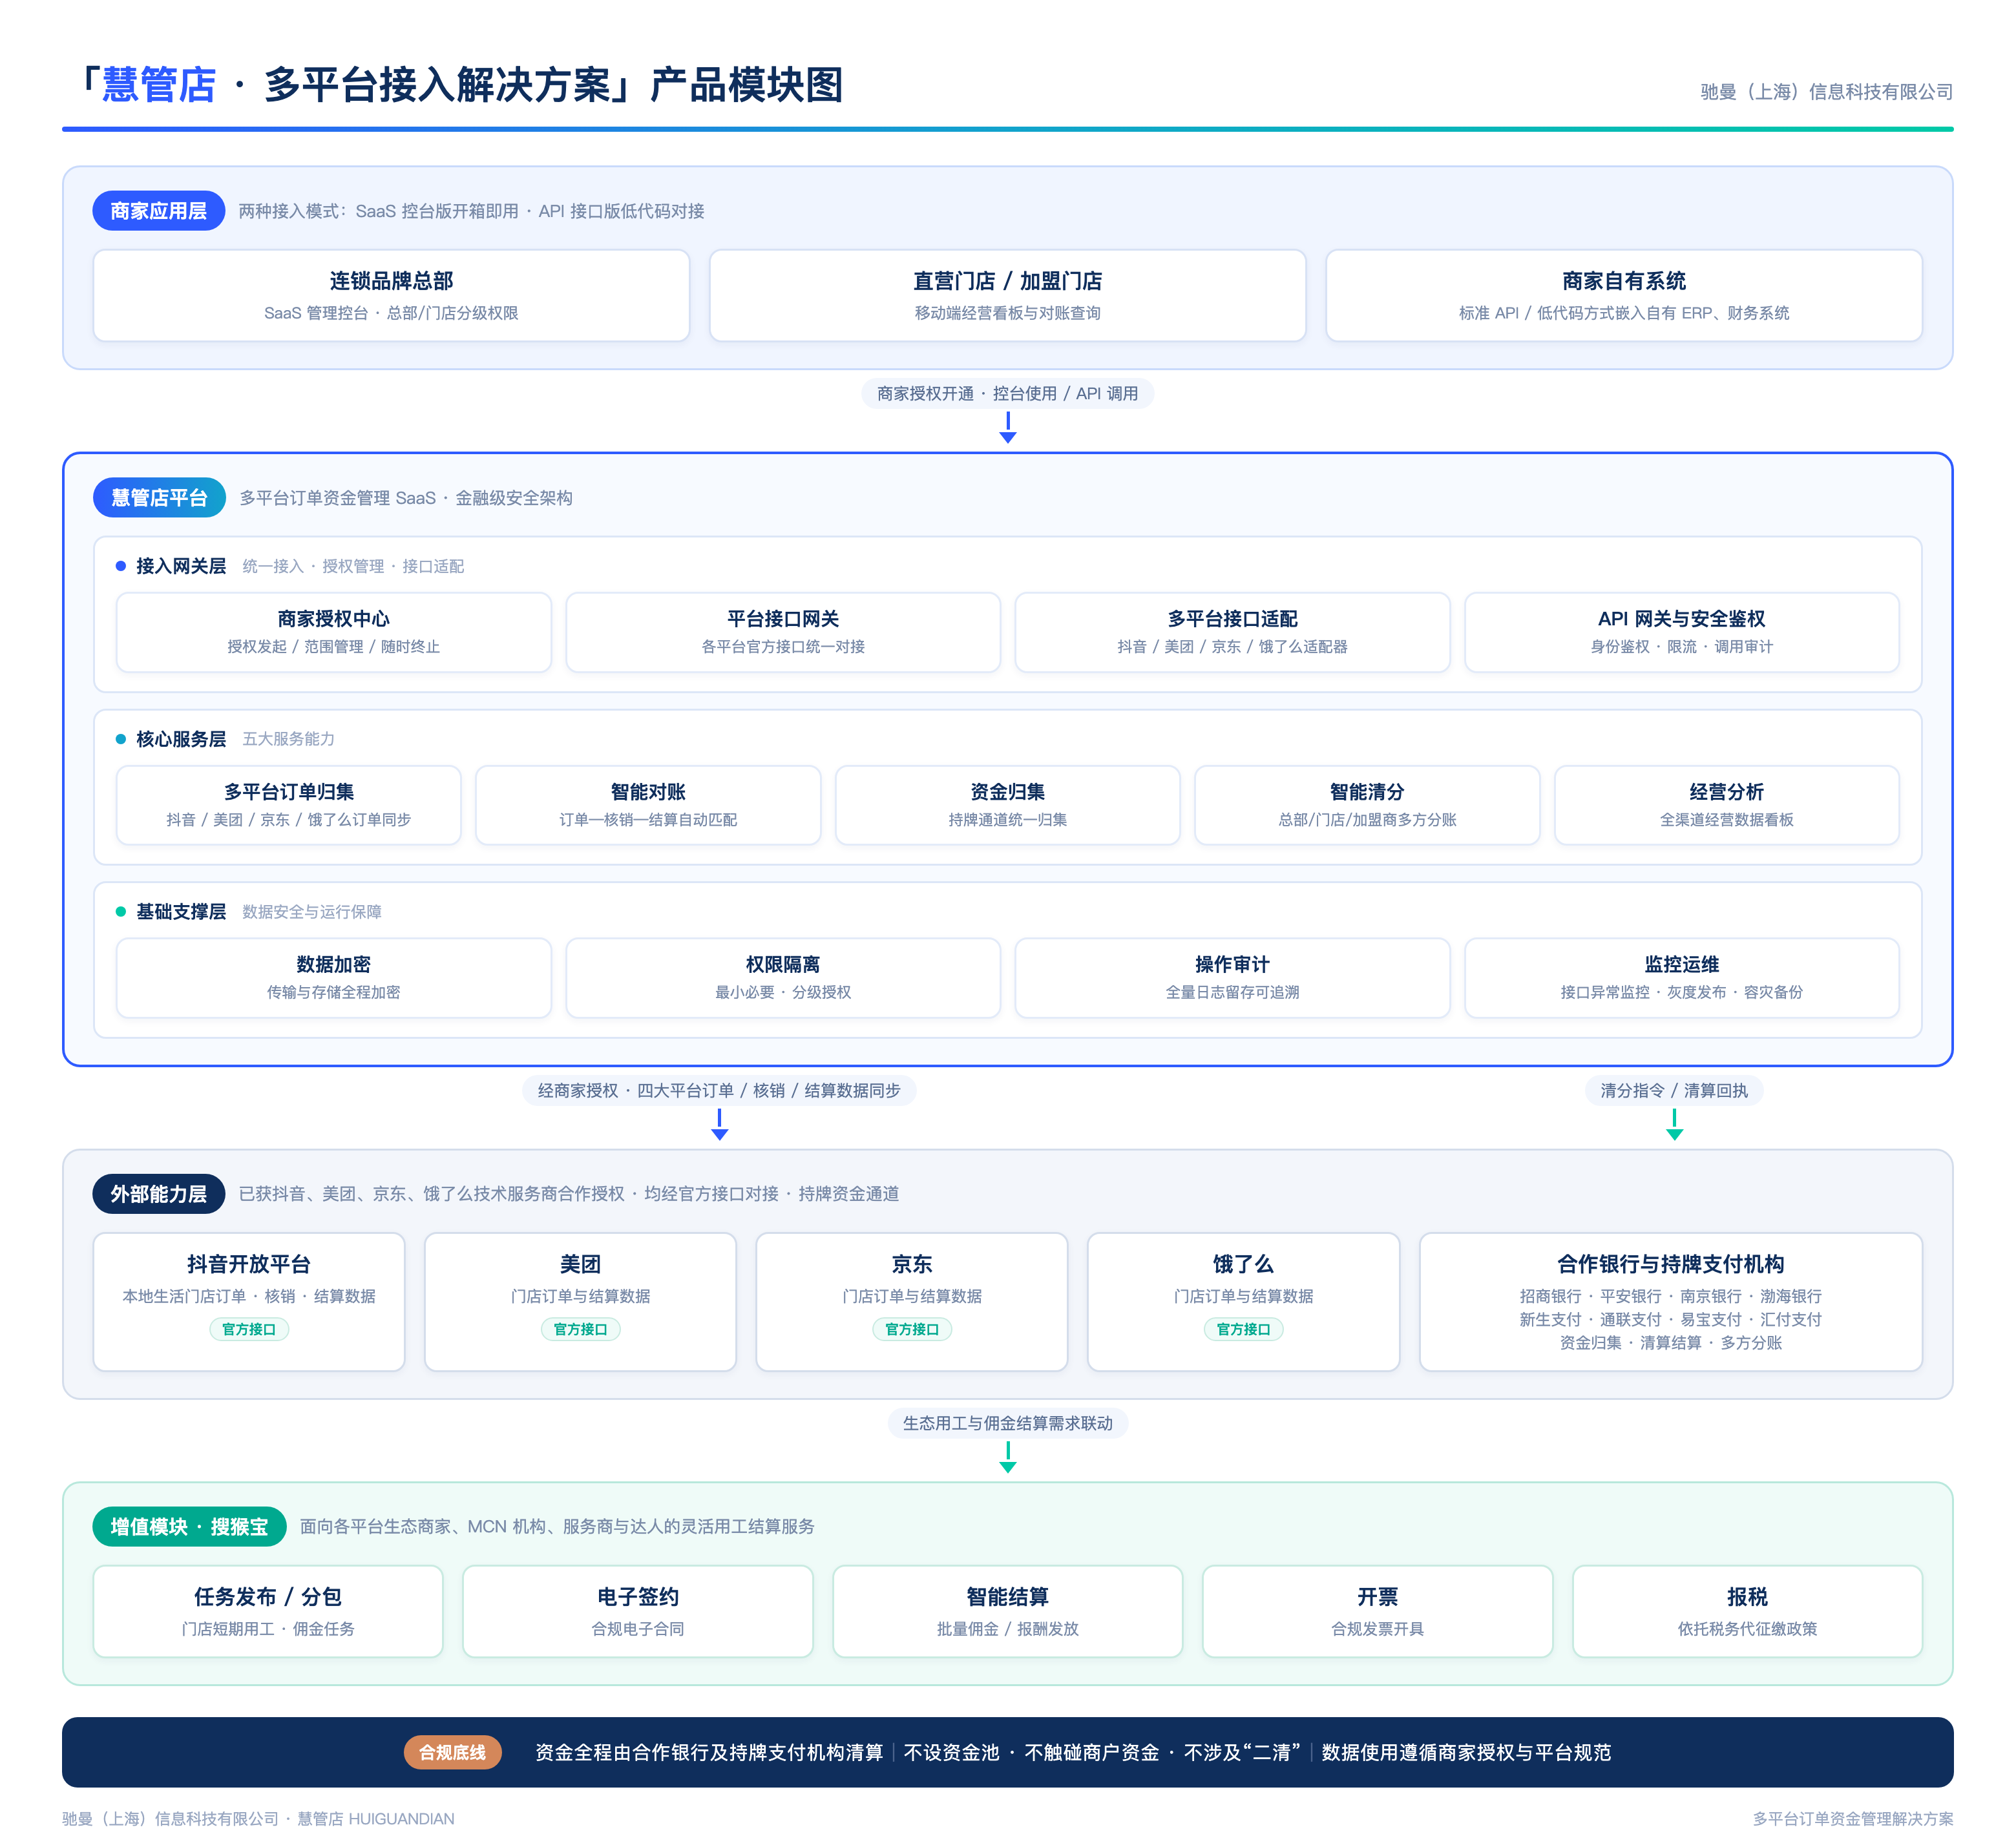Click the 清分指令 / 清算回执 label
The height and width of the screenshot is (1836, 2016).
(x=1674, y=1090)
